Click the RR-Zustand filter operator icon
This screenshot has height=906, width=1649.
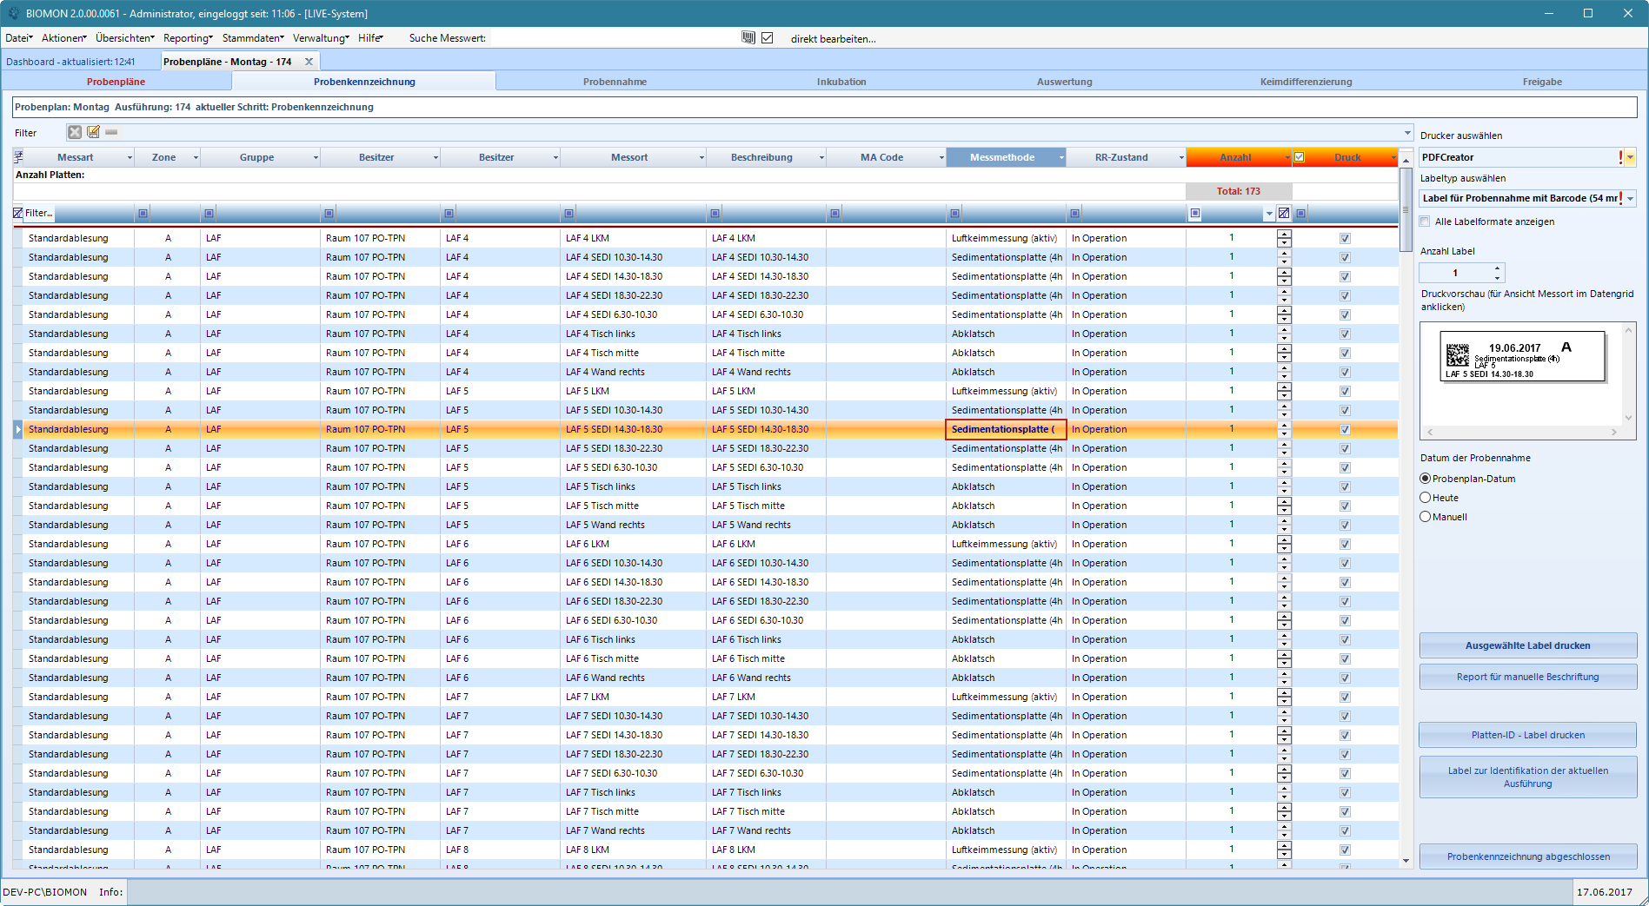tap(1074, 213)
